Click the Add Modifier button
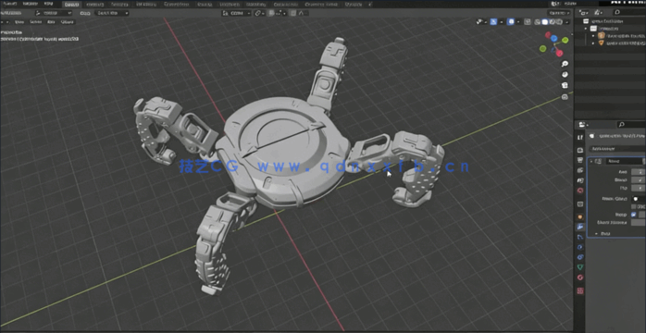The width and height of the screenshot is (646, 333). [x=616, y=149]
